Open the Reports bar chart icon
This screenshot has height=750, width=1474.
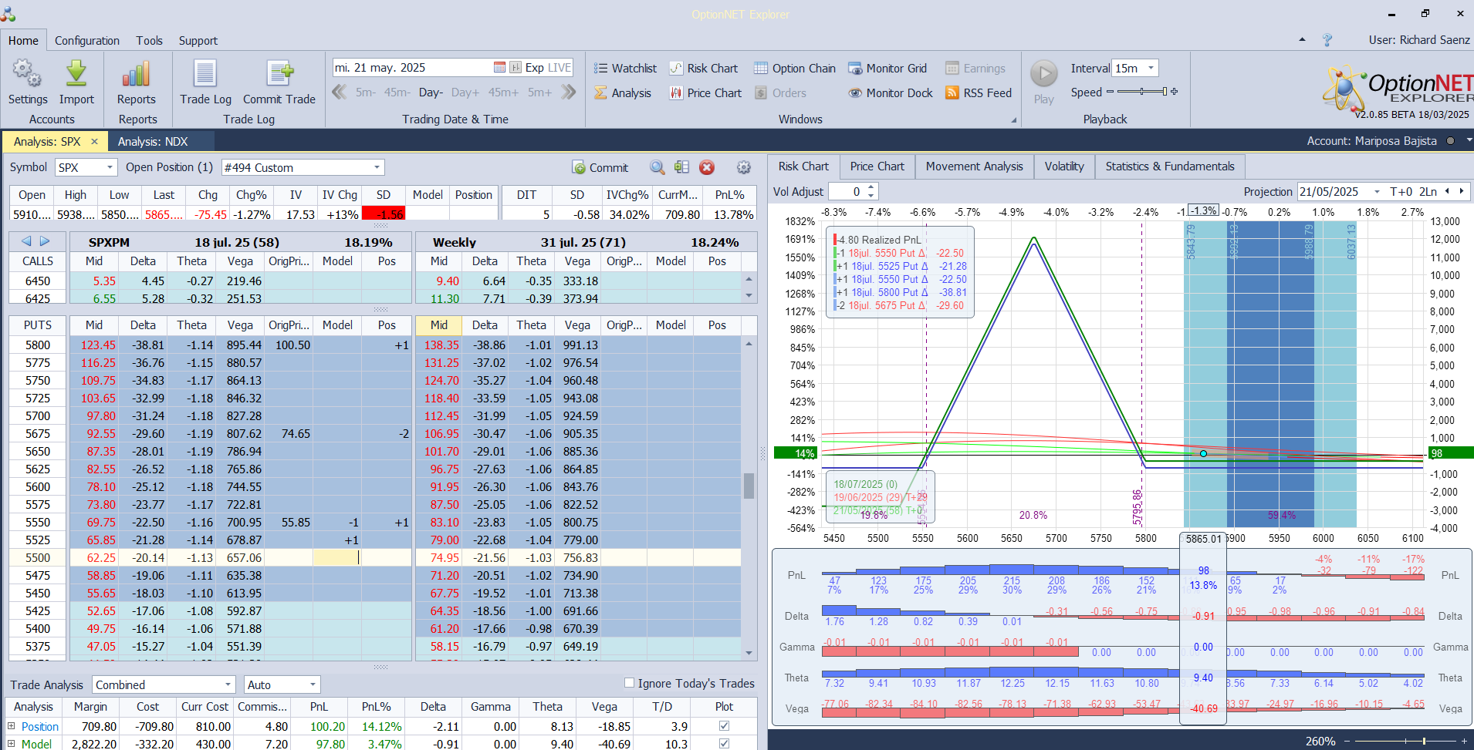[x=136, y=74]
